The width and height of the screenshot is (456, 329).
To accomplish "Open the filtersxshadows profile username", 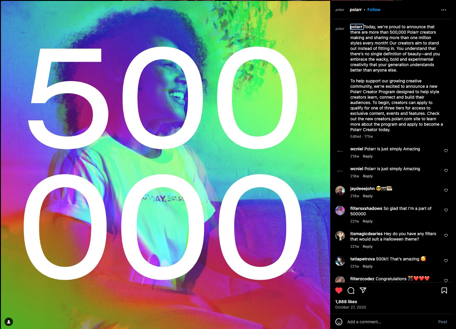I will (x=366, y=208).
